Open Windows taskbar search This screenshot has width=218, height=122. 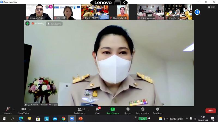[x=12, y=119]
